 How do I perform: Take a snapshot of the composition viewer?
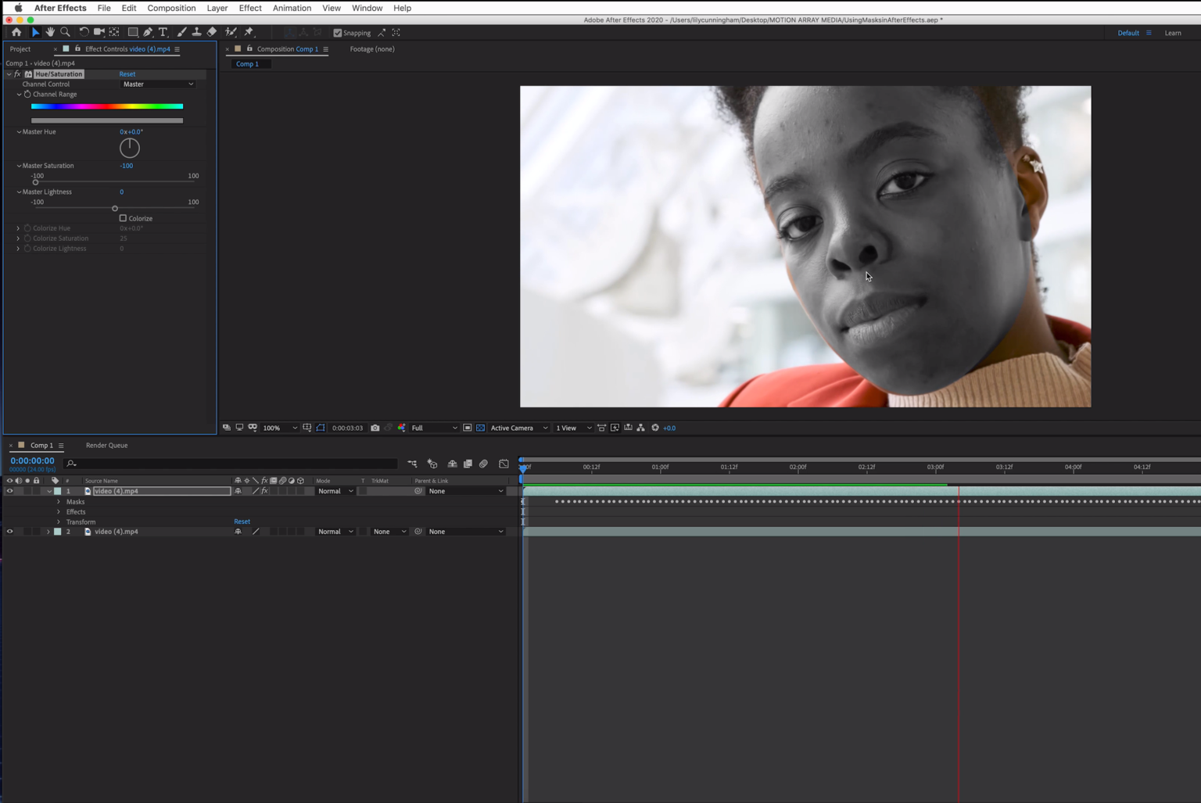click(x=375, y=428)
